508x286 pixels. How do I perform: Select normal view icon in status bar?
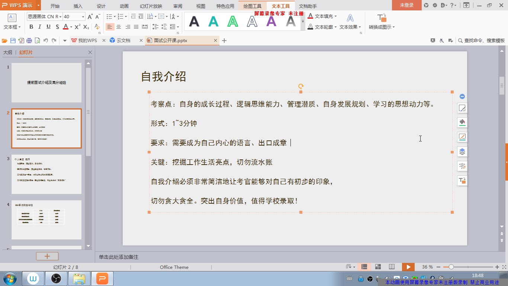point(364,267)
